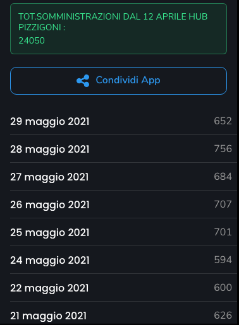The height and width of the screenshot is (325, 239).
Task: Click the green total somministrazioni banner
Action: point(118,28)
